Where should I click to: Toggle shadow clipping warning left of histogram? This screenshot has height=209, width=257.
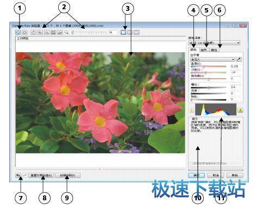click(191, 110)
